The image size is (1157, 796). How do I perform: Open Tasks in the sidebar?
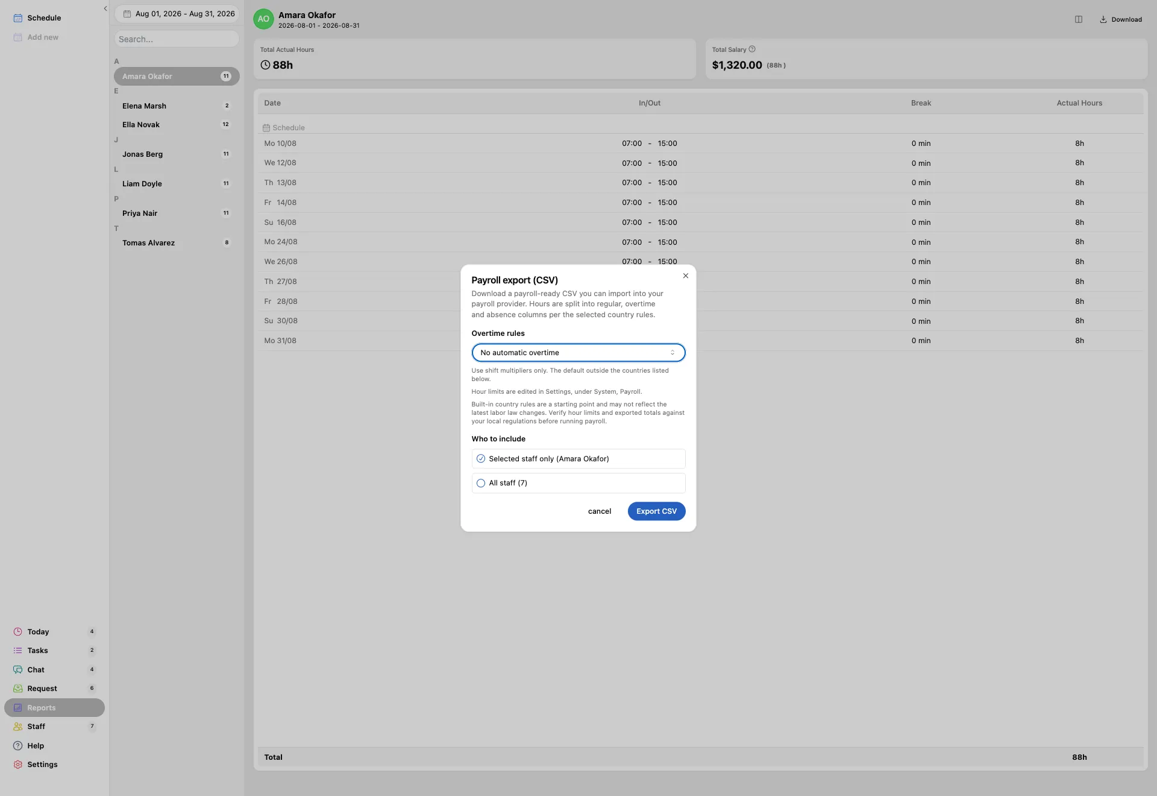point(54,651)
